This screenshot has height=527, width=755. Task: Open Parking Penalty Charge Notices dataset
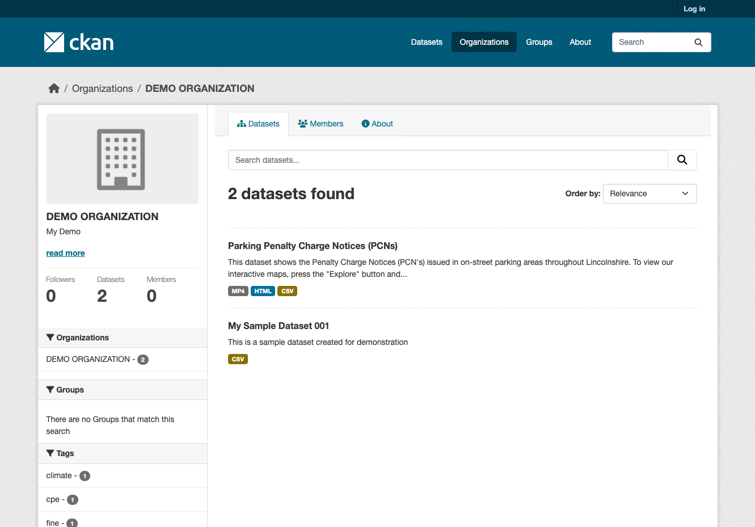[313, 246]
